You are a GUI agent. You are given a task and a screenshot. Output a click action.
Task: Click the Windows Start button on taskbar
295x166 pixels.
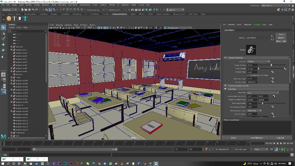[x=3, y=164]
